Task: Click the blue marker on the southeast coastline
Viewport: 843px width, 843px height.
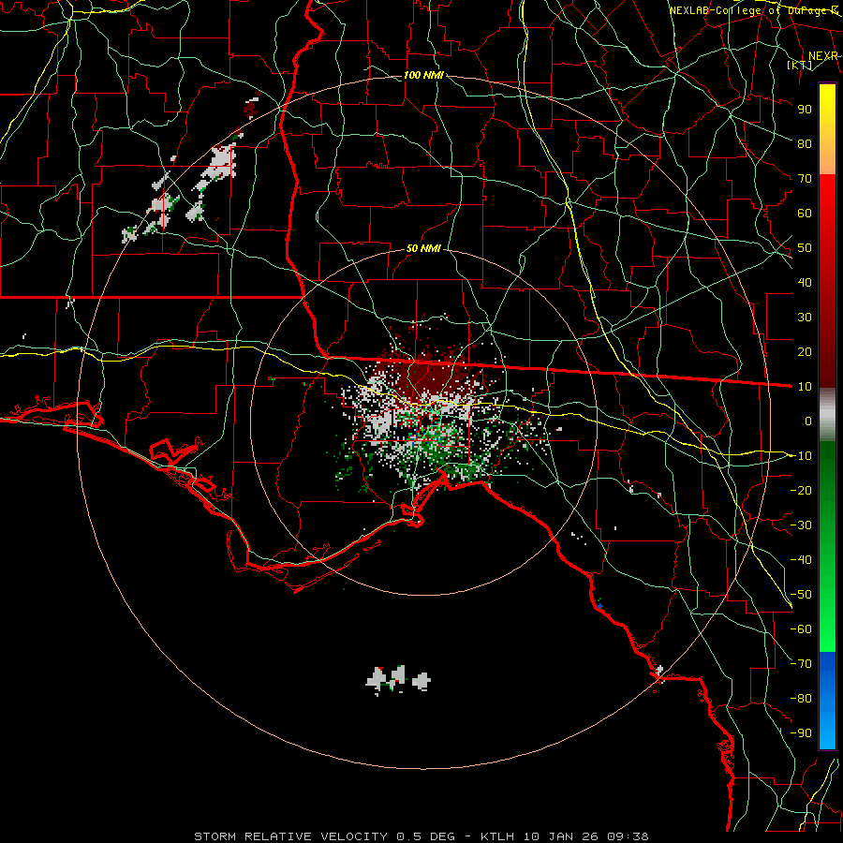Action: 600,606
